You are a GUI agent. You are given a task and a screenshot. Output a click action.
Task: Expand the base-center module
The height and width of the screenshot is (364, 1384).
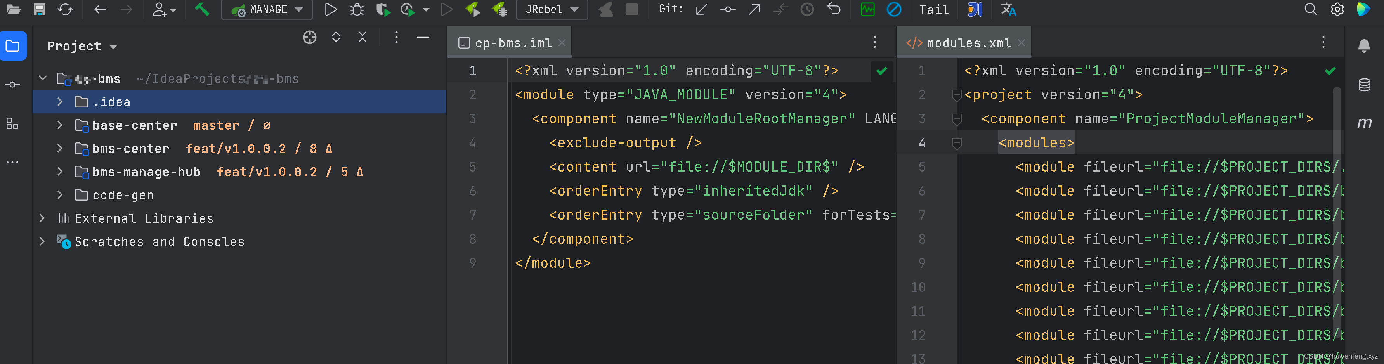pos(60,125)
